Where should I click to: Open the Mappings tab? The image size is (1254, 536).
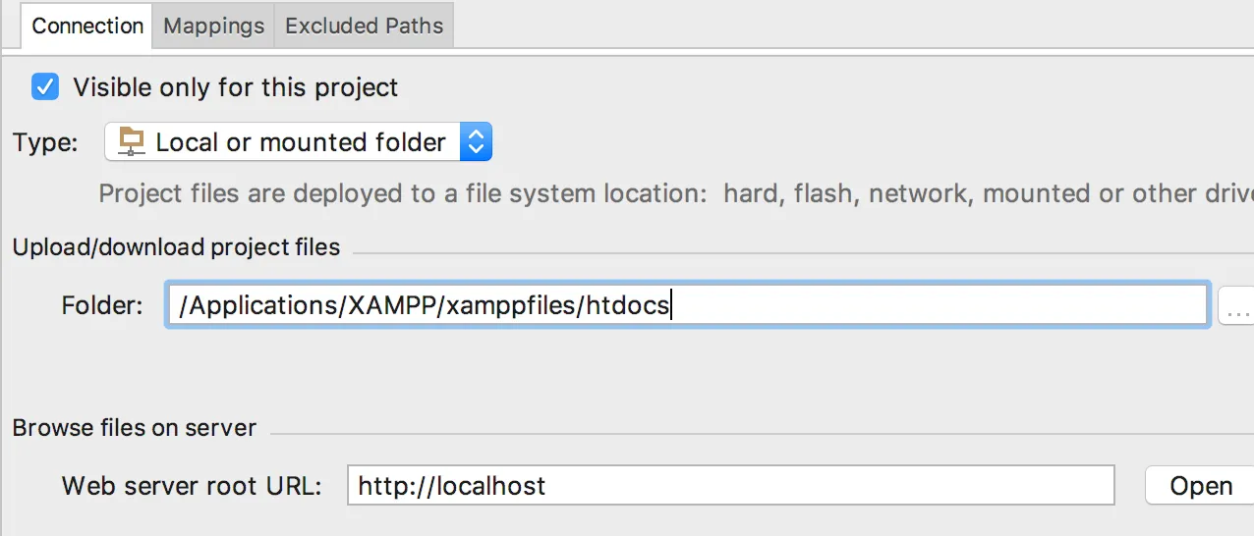213,26
